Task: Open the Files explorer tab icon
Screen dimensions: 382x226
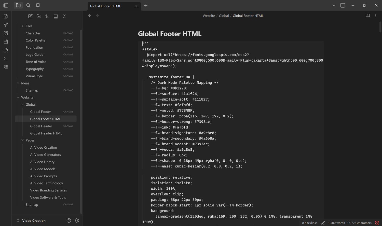Action: [x=18, y=5]
